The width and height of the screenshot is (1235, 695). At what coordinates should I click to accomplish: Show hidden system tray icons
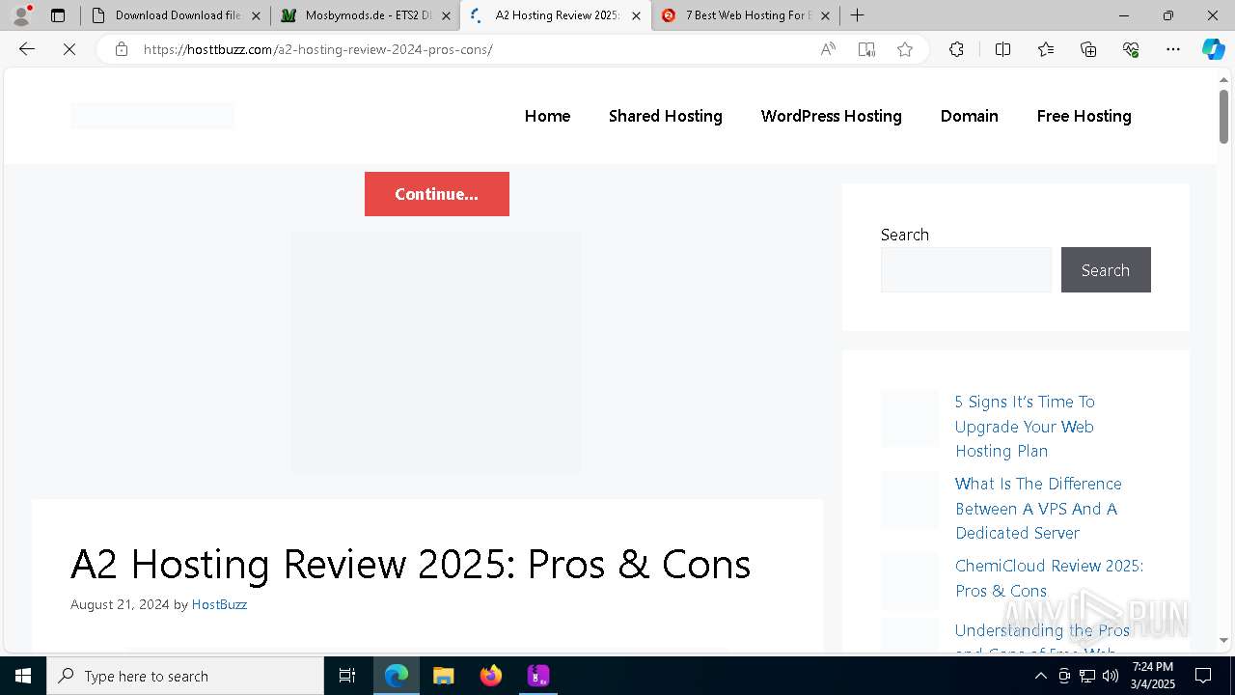1040,676
